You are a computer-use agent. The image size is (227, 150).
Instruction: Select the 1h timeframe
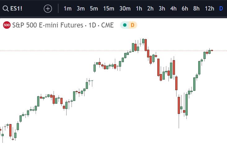pyautogui.click(x=139, y=9)
